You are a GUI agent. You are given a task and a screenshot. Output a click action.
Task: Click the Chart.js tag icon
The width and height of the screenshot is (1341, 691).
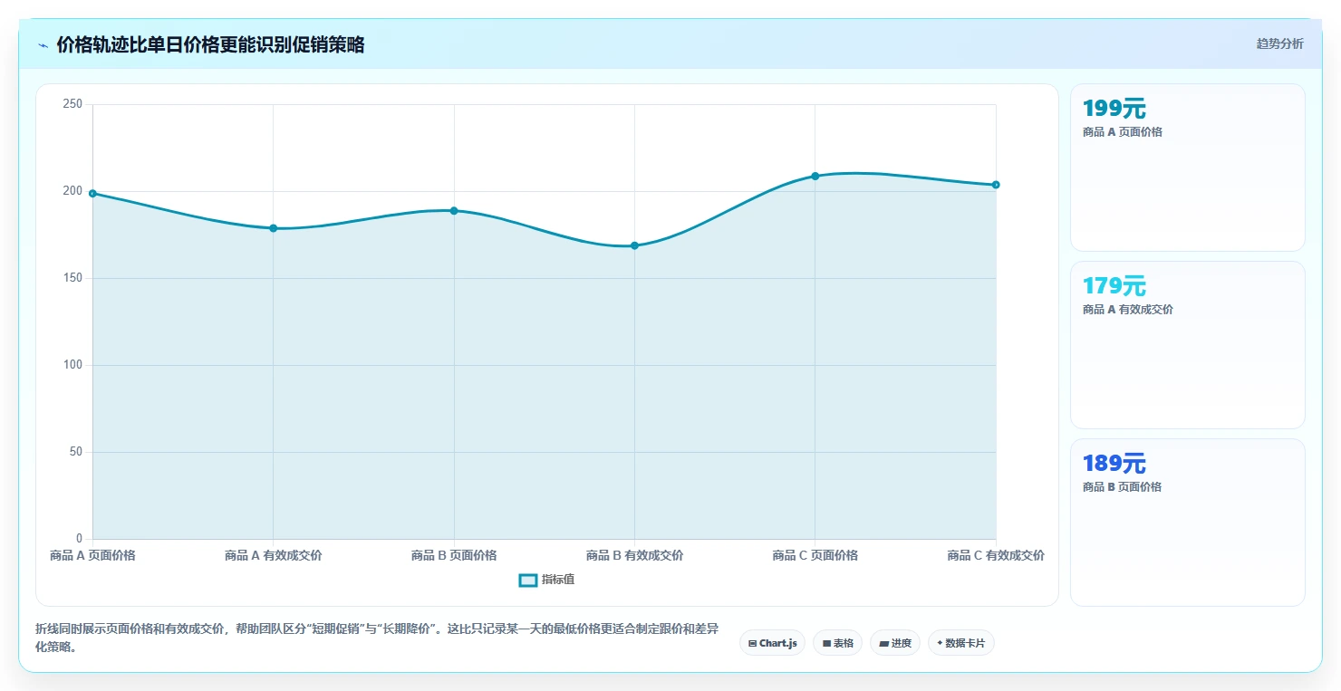[753, 643]
